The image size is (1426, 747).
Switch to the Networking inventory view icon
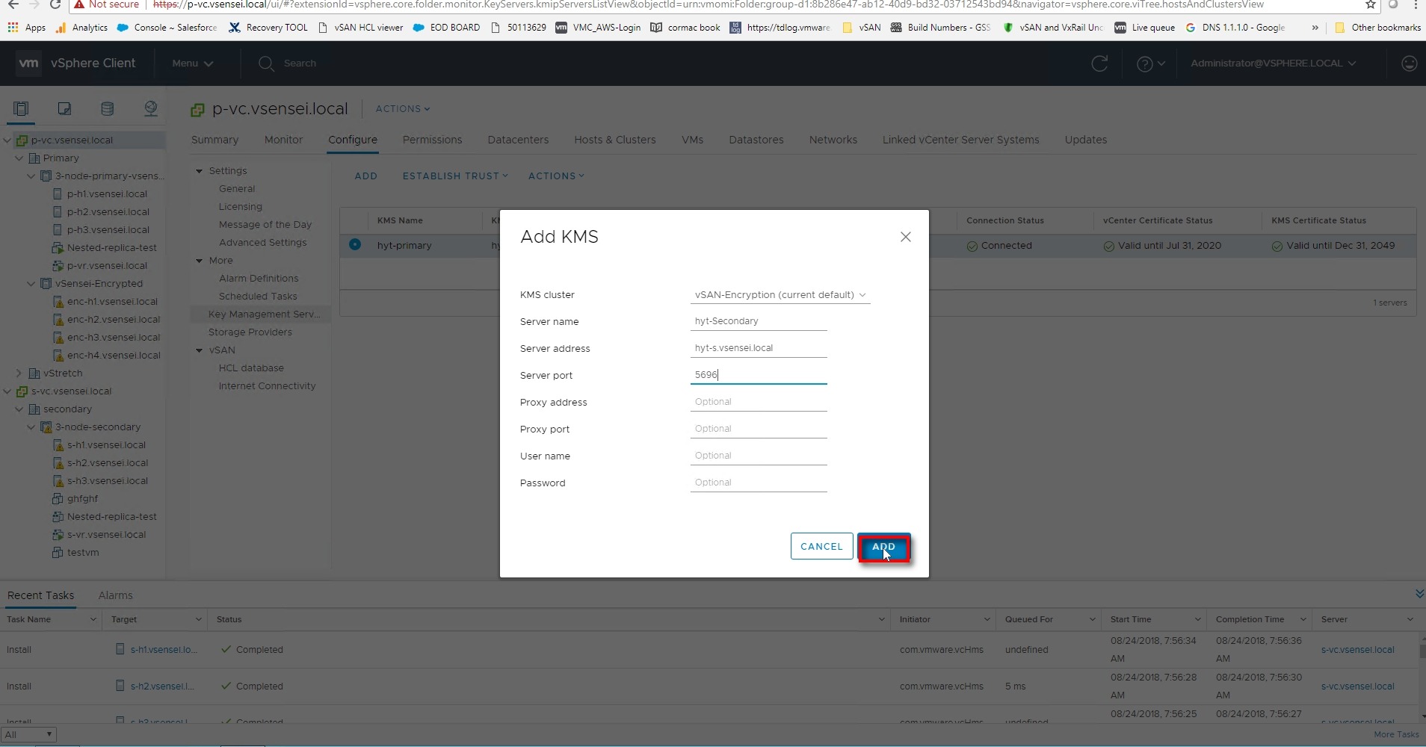pyautogui.click(x=151, y=109)
